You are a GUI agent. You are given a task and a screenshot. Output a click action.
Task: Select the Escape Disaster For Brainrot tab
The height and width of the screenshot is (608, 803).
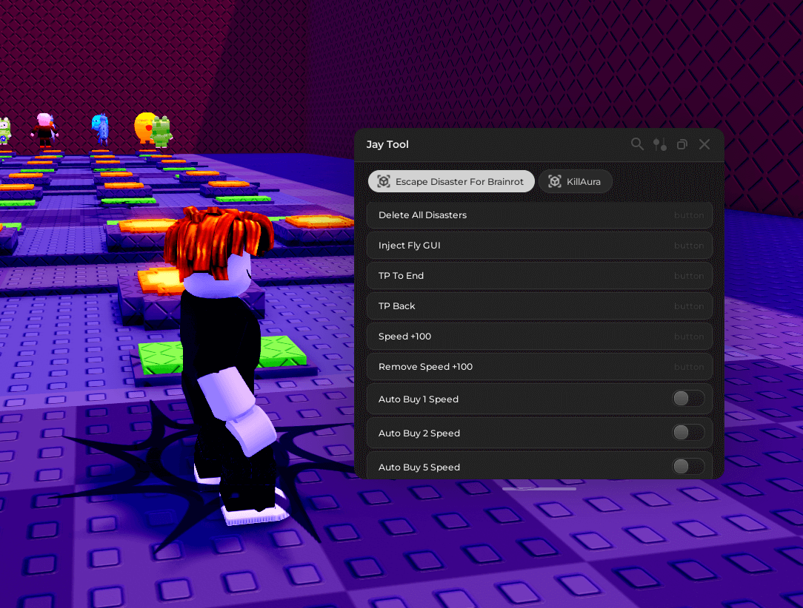(x=451, y=181)
